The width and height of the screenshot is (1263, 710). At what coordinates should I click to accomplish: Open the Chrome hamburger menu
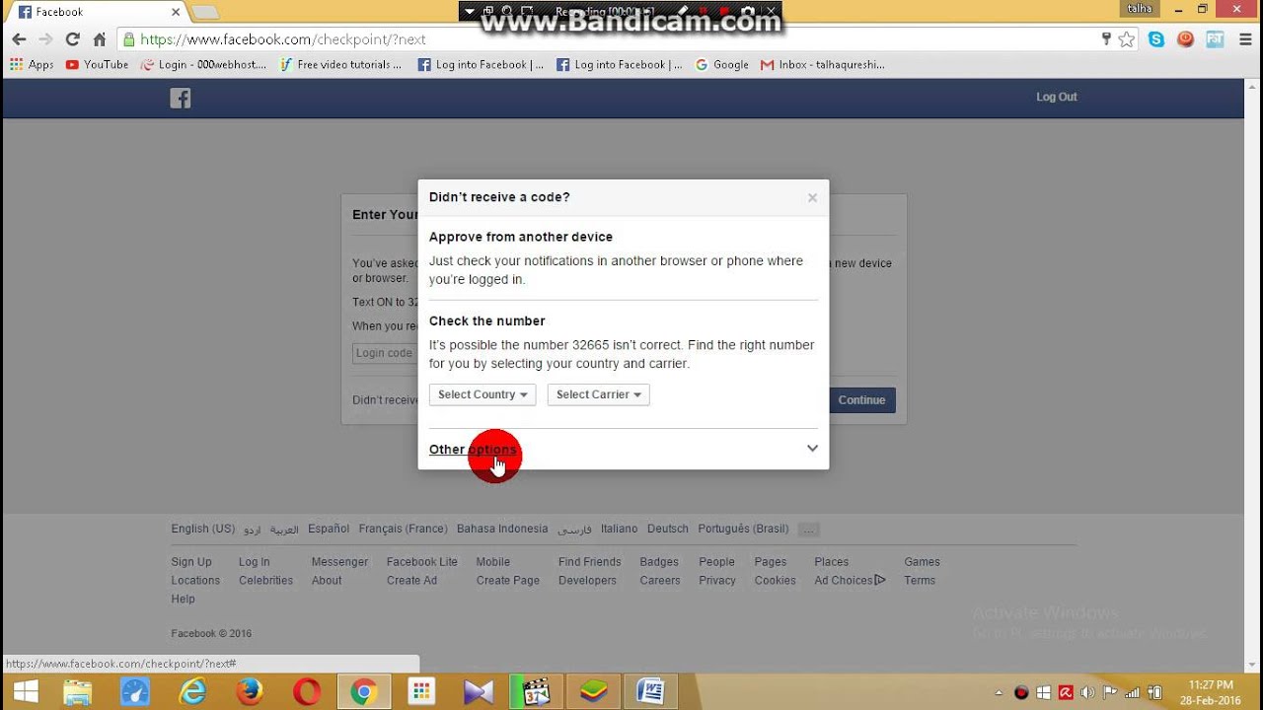point(1243,39)
